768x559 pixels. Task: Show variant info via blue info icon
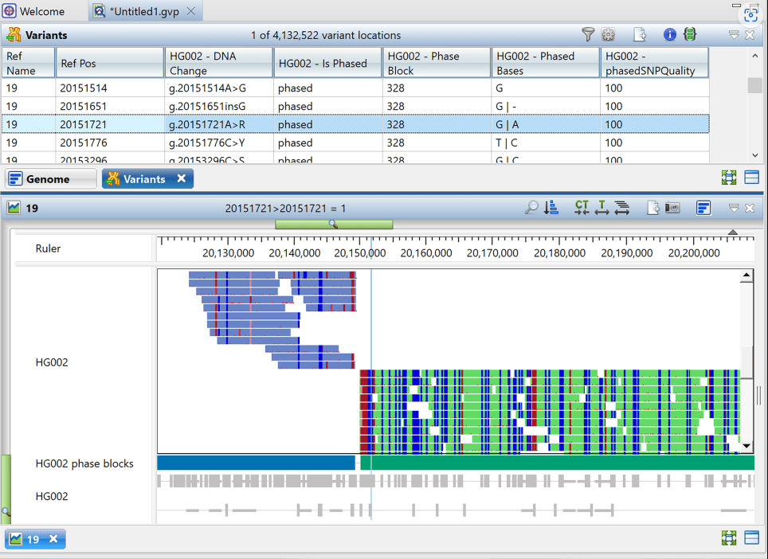669,34
